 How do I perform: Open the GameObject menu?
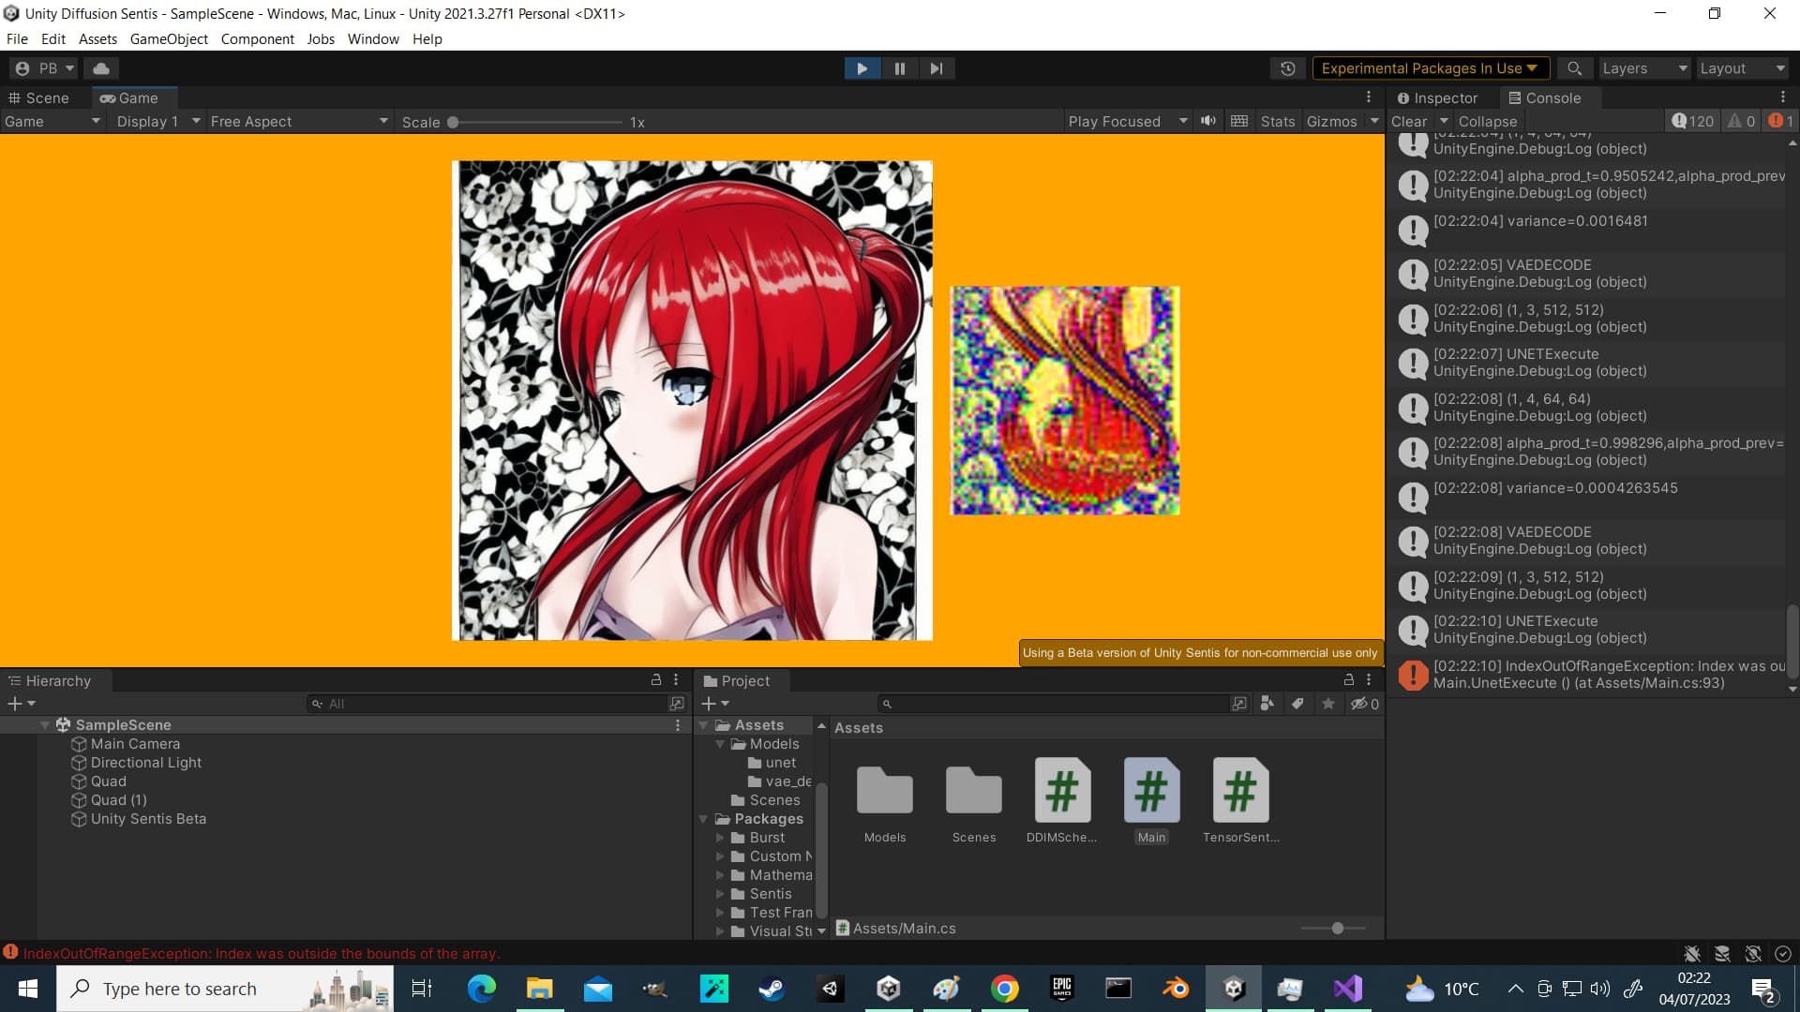click(x=168, y=38)
